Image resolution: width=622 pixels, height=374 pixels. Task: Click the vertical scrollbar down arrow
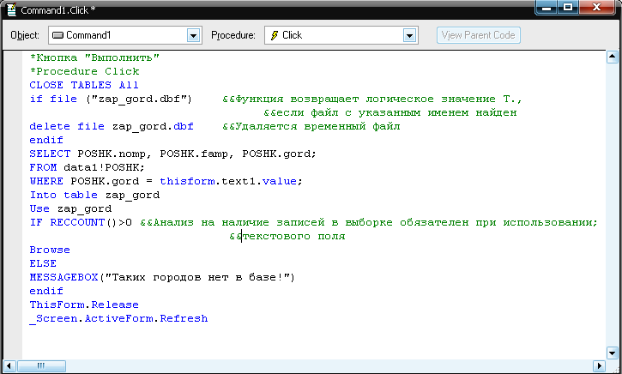pos(612,353)
